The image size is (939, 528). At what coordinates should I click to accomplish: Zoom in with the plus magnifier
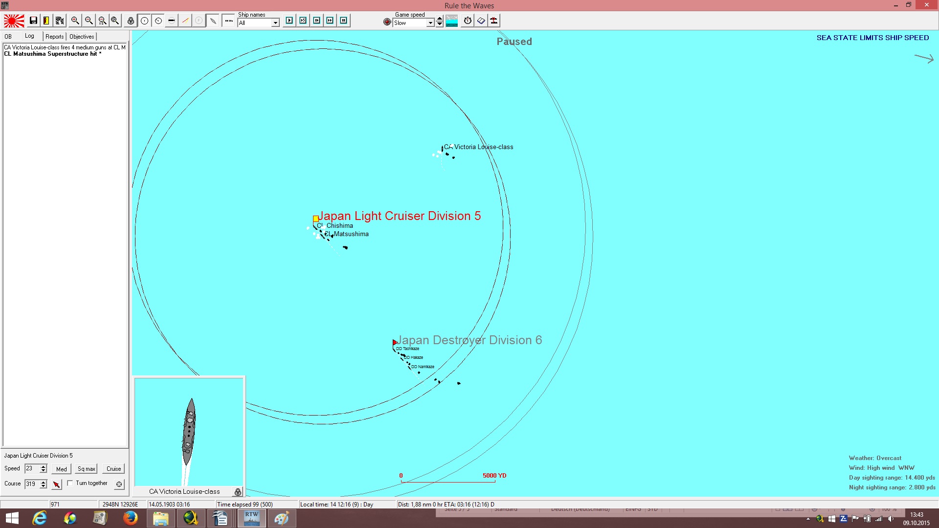point(75,21)
